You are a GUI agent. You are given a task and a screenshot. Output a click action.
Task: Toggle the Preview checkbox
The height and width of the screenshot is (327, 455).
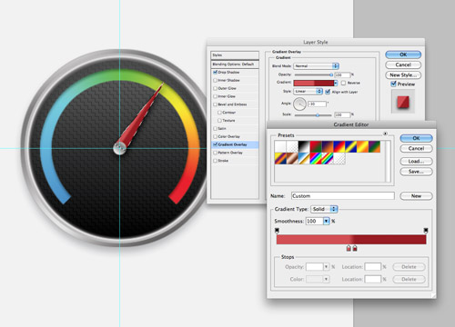[x=393, y=84]
